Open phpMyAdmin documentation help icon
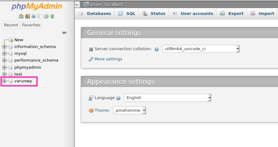Screen dimensions: 278x147 (34, 16)
